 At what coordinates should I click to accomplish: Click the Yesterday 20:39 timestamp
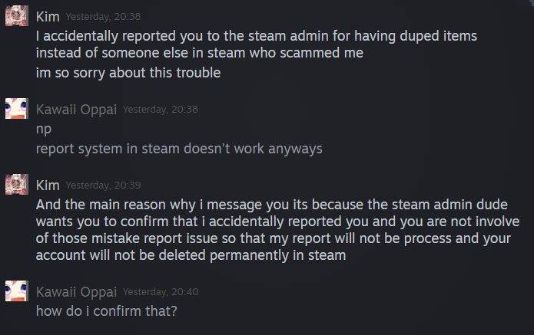(x=103, y=186)
